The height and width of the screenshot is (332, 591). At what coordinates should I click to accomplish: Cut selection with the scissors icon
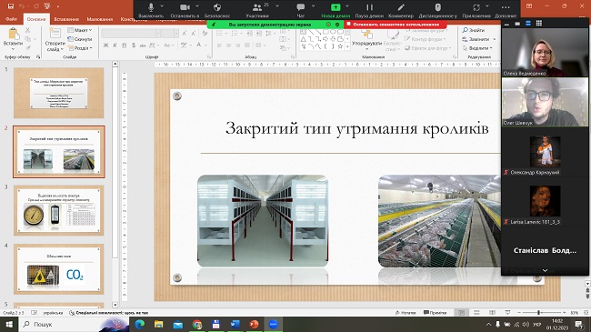click(28, 30)
